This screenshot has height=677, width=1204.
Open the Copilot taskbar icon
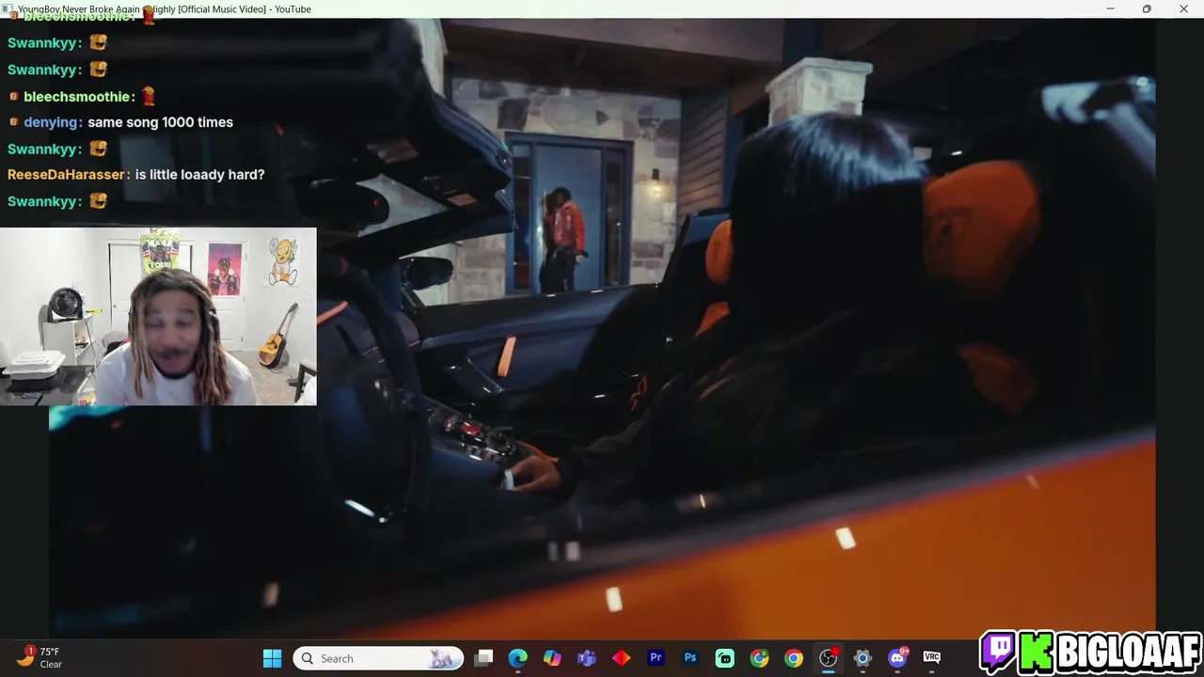552,658
